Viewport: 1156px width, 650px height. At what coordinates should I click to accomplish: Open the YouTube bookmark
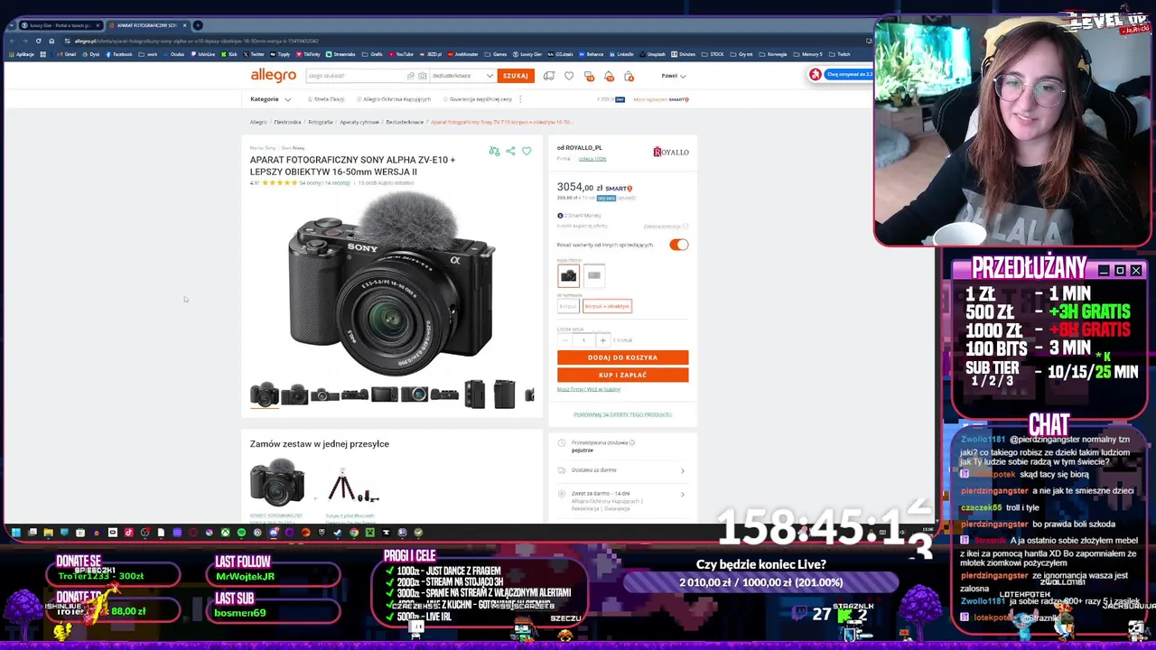[400, 54]
